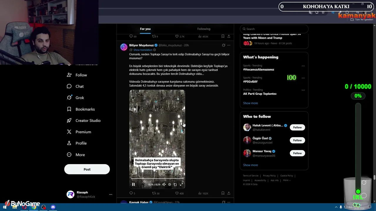Seek on the video progress bar

(x=157, y=178)
